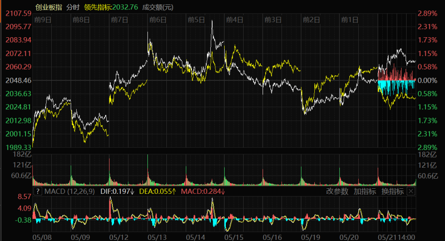Click the 05/14 date on time axis
The width and height of the screenshot is (445, 241).
pos(196,237)
